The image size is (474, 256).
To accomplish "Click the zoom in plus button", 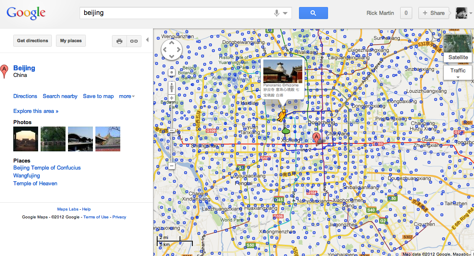I will pyautogui.click(x=171, y=98).
